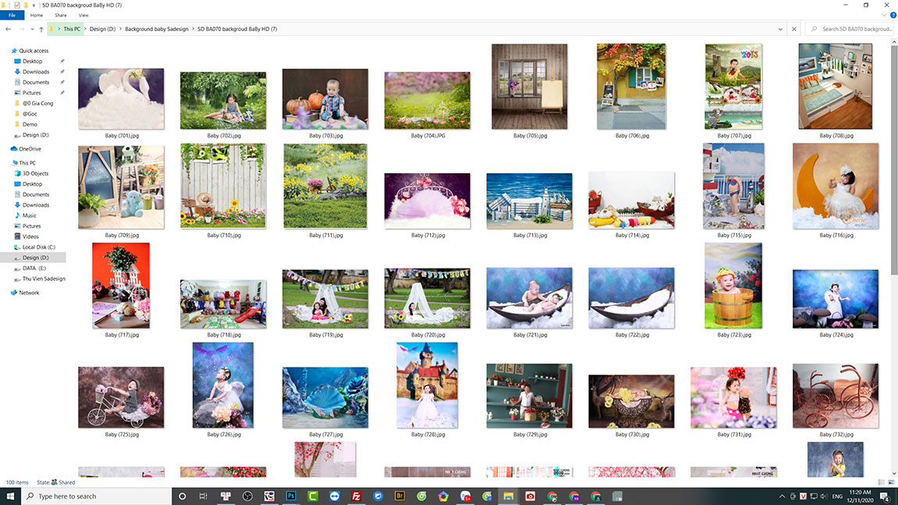The image size is (898, 505).
Task: Open Adobe Bridge from the taskbar
Action: pos(400,496)
